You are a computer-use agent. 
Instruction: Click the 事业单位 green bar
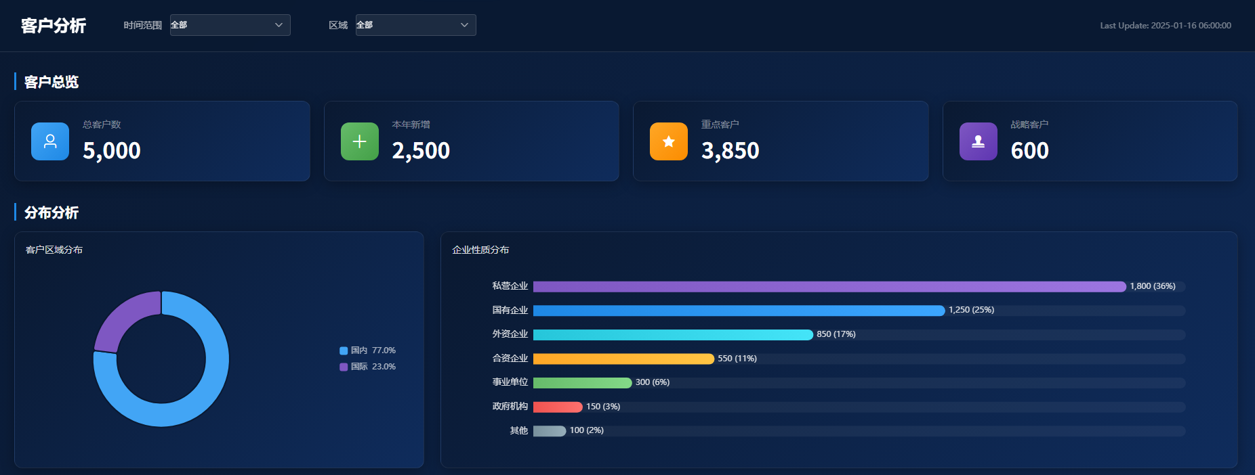tap(582, 383)
